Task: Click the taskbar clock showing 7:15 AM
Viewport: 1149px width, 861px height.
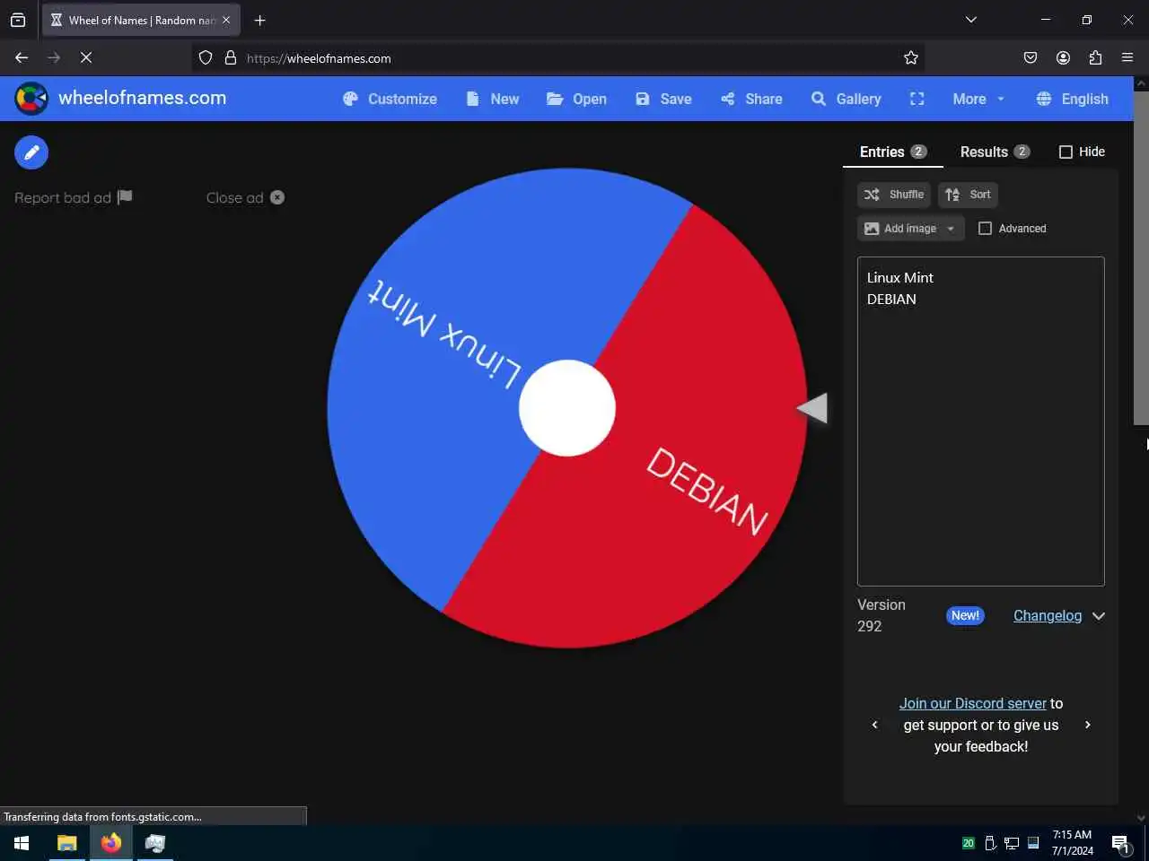Action: click(1073, 843)
